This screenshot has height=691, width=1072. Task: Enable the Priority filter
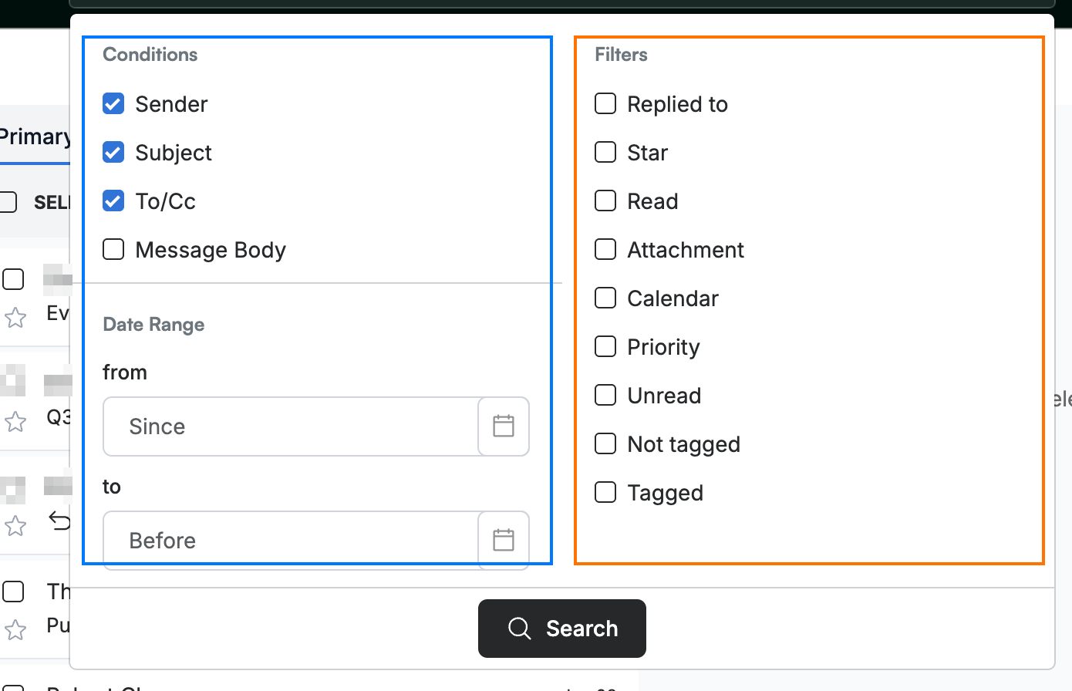coord(605,346)
